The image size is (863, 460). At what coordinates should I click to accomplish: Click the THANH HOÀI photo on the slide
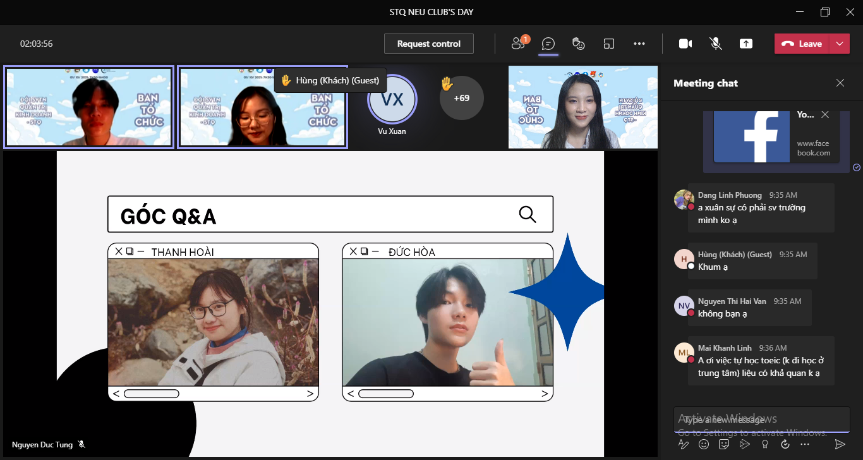pos(213,322)
